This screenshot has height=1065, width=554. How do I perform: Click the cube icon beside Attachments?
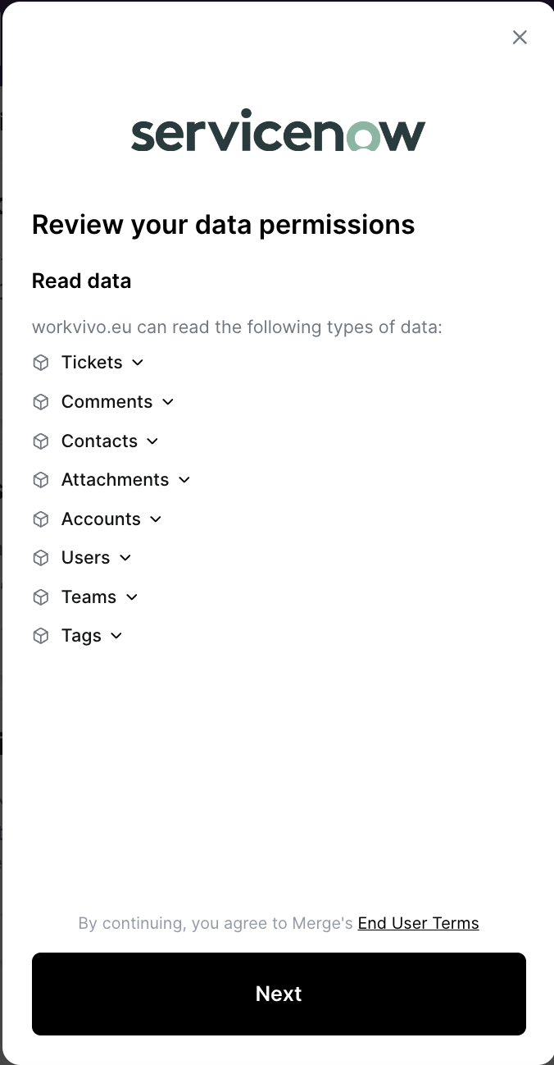[41, 479]
